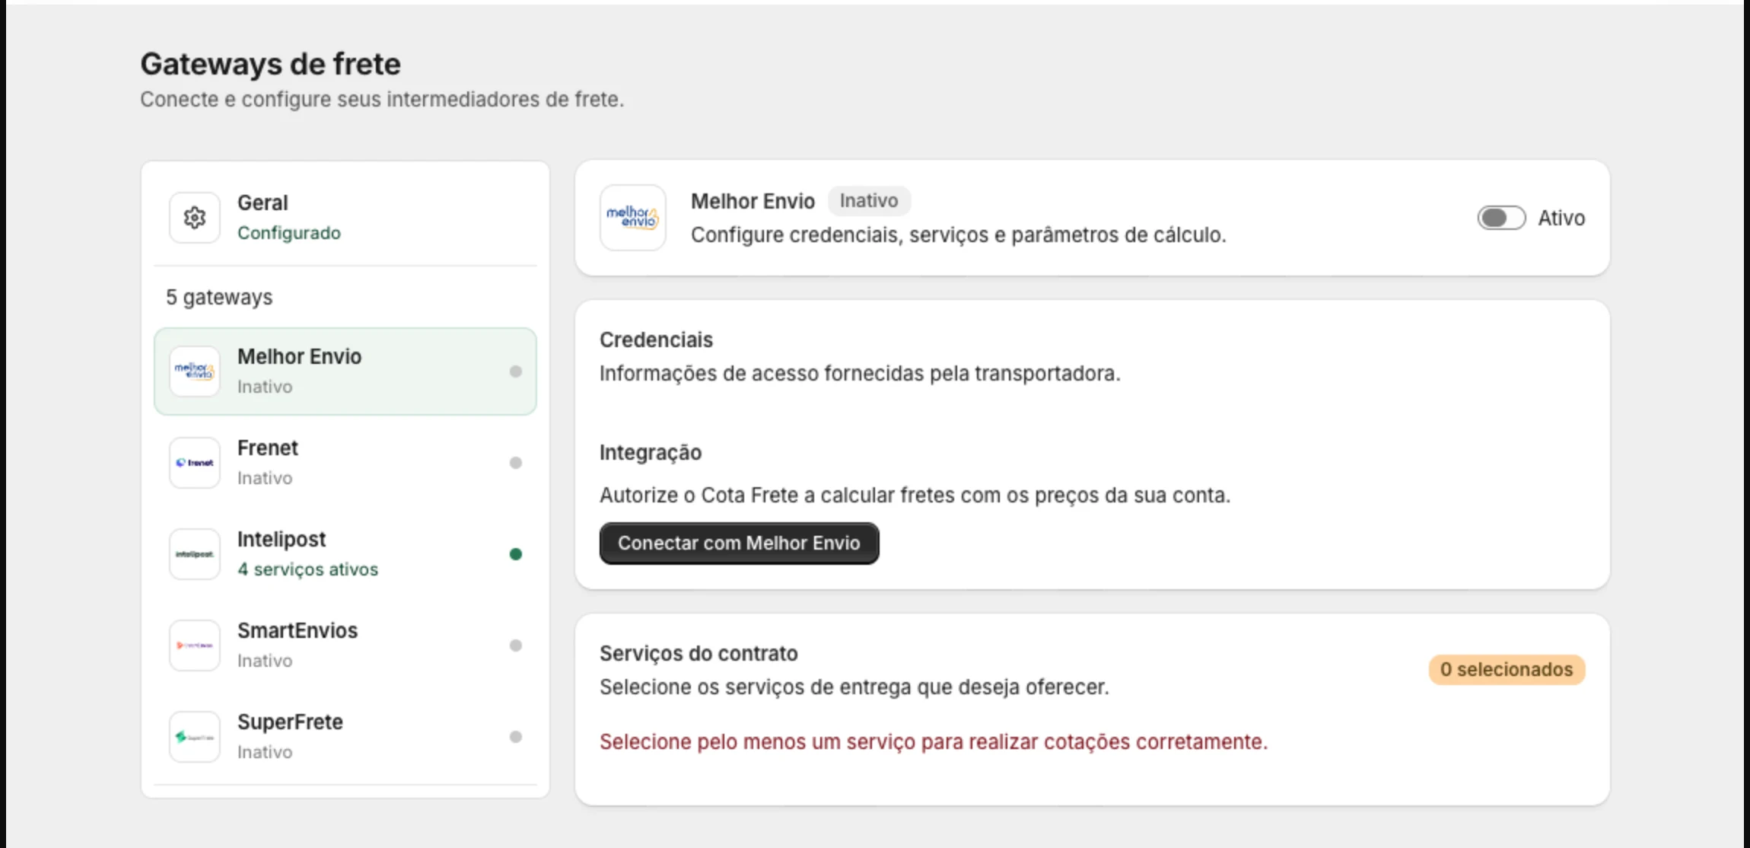The width and height of the screenshot is (1750, 848).
Task: Click 'Inativo' status under SmartEnvios
Action: pos(265,661)
